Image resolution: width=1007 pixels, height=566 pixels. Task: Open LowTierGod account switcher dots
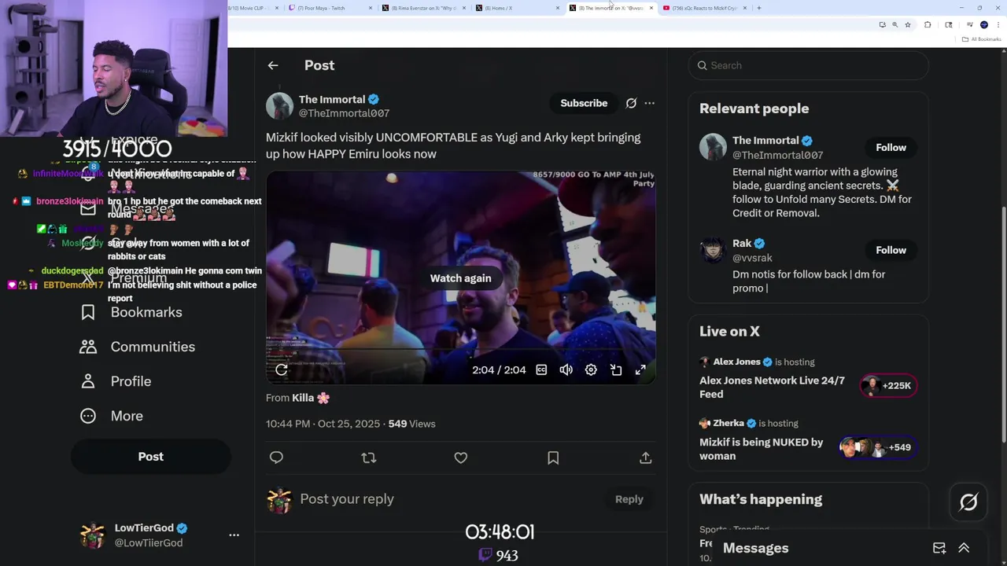[x=234, y=535]
